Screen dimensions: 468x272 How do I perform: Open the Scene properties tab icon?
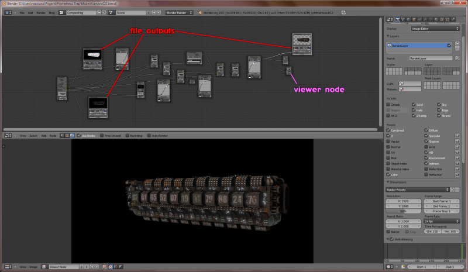tap(403, 19)
